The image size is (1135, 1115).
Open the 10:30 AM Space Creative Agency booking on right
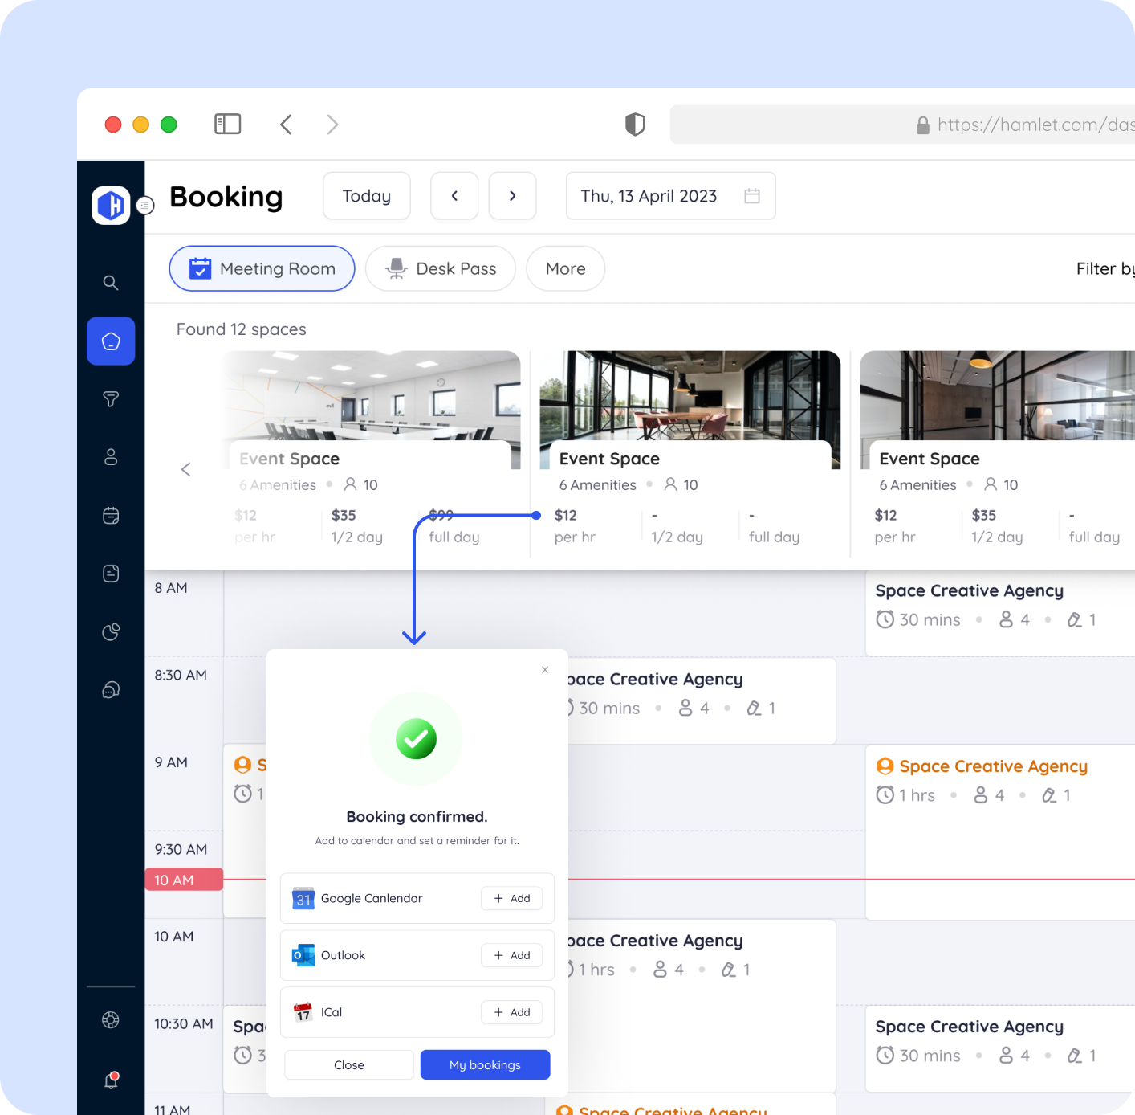pos(1000,1048)
